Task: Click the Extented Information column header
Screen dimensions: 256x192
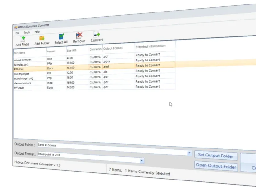Action: pyautogui.click(x=155, y=46)
